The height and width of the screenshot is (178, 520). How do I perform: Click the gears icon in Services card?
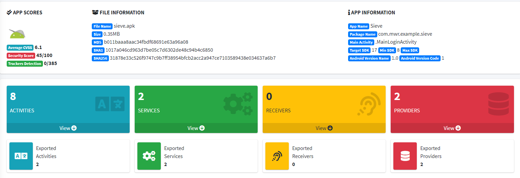(238, 104)
